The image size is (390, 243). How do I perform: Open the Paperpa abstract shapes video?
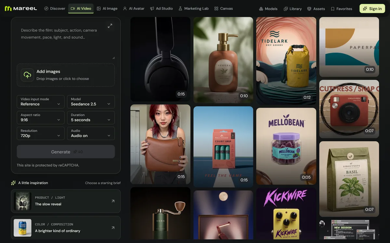(x=349, y=47)
